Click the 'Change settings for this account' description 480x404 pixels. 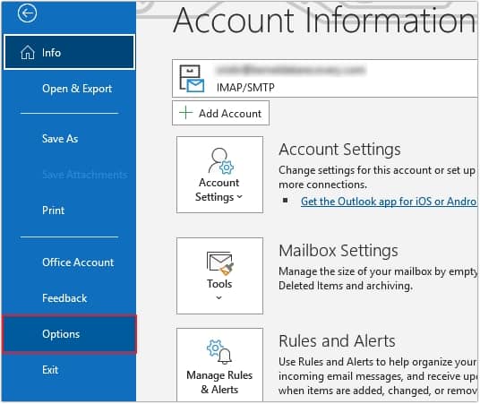coord(377,177)
